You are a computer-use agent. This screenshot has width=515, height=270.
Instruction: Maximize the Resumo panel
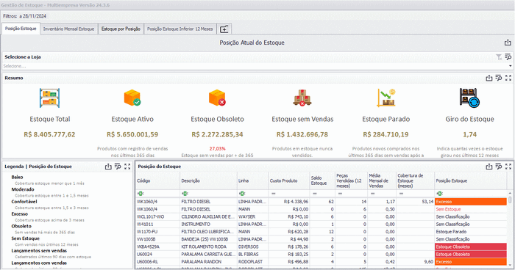[x=508, y=78]
